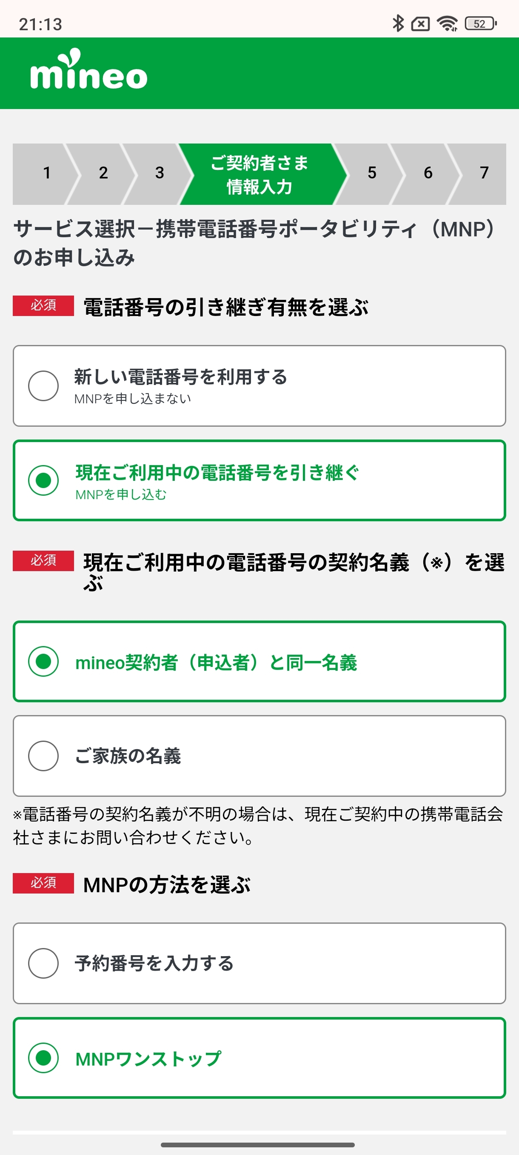Choose ご家族の名義 radio option

tap(43, 756)
